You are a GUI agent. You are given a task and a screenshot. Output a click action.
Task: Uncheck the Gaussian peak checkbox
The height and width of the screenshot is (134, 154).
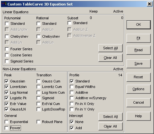tap(6, 81)
